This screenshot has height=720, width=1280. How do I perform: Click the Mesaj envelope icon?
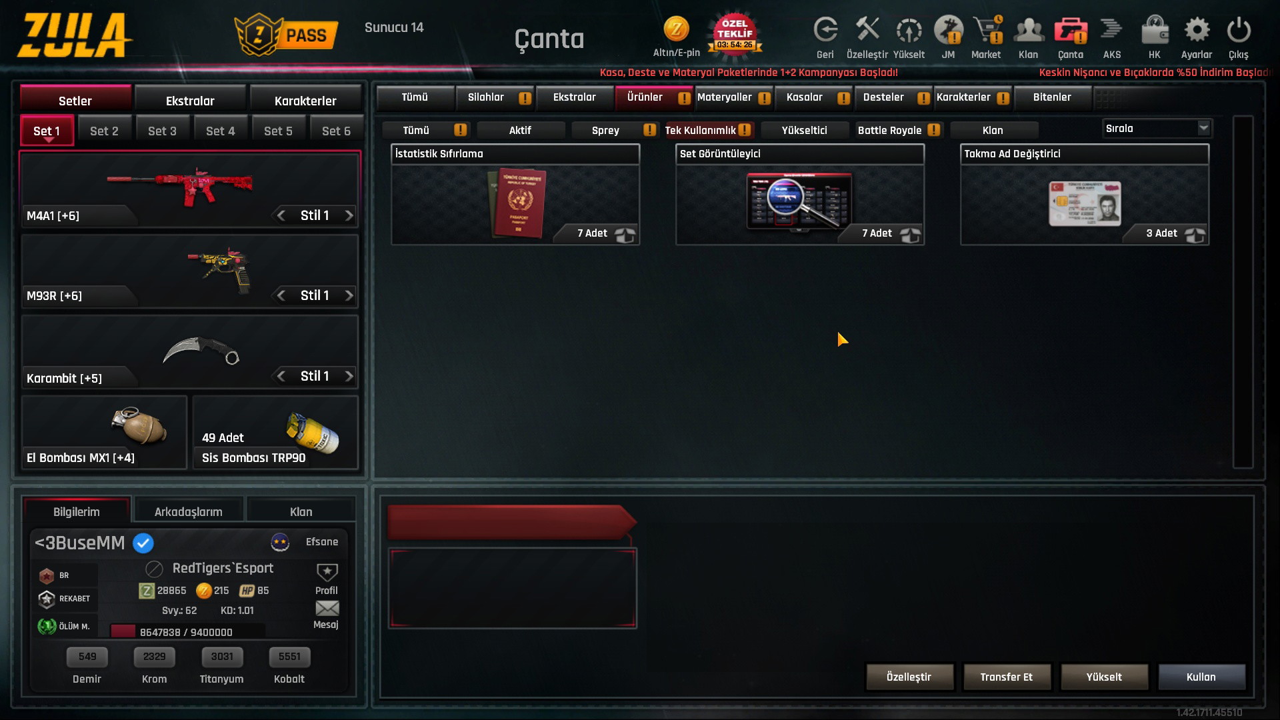coord(327,608)
